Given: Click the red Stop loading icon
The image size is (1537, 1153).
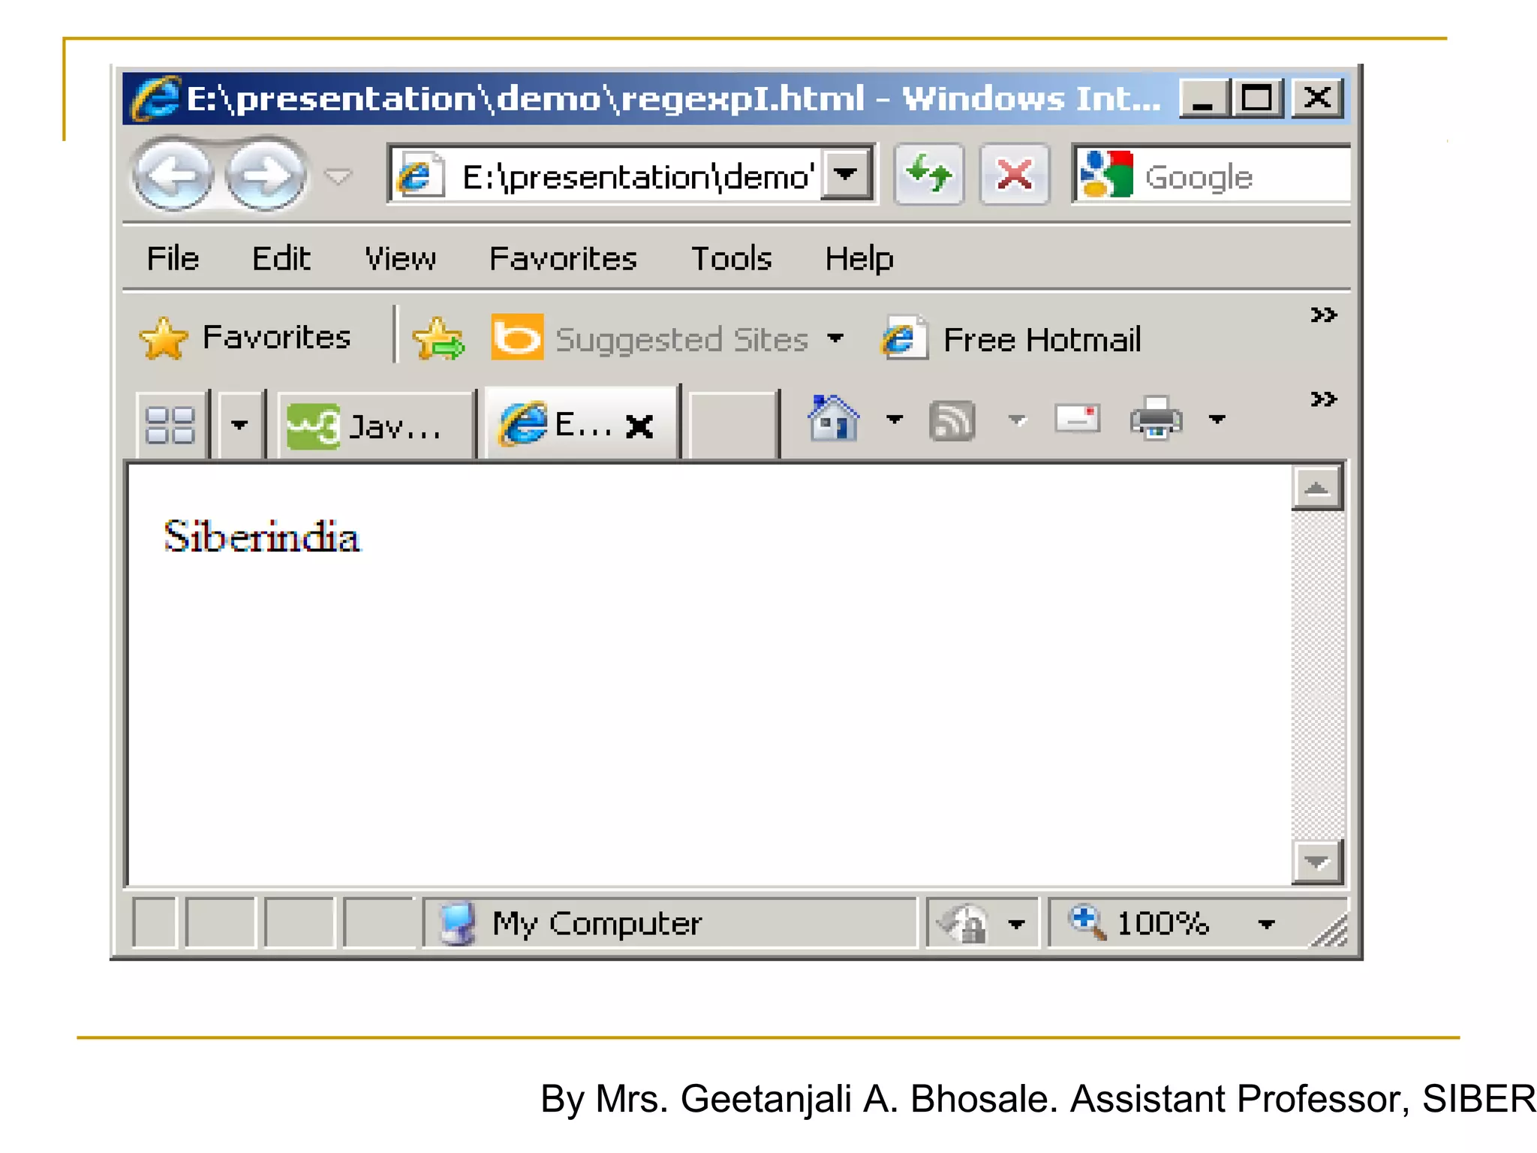Looking at the screenshot, I should click(x=1014, y=175).
